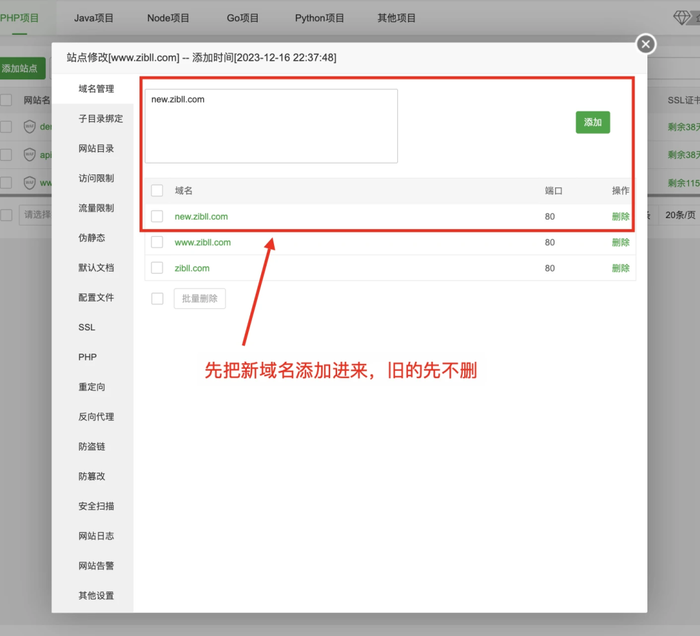Check the checkbox for new.zibll.com domain

pos(157,216)
